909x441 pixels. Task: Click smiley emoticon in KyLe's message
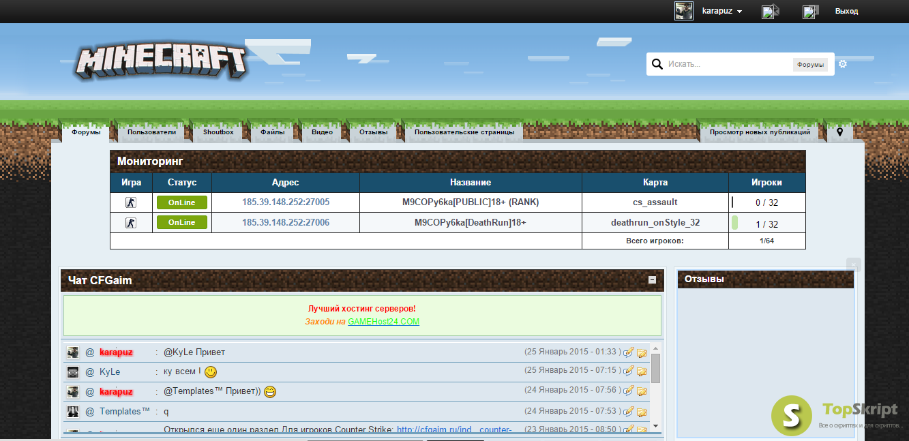(211, 372)
